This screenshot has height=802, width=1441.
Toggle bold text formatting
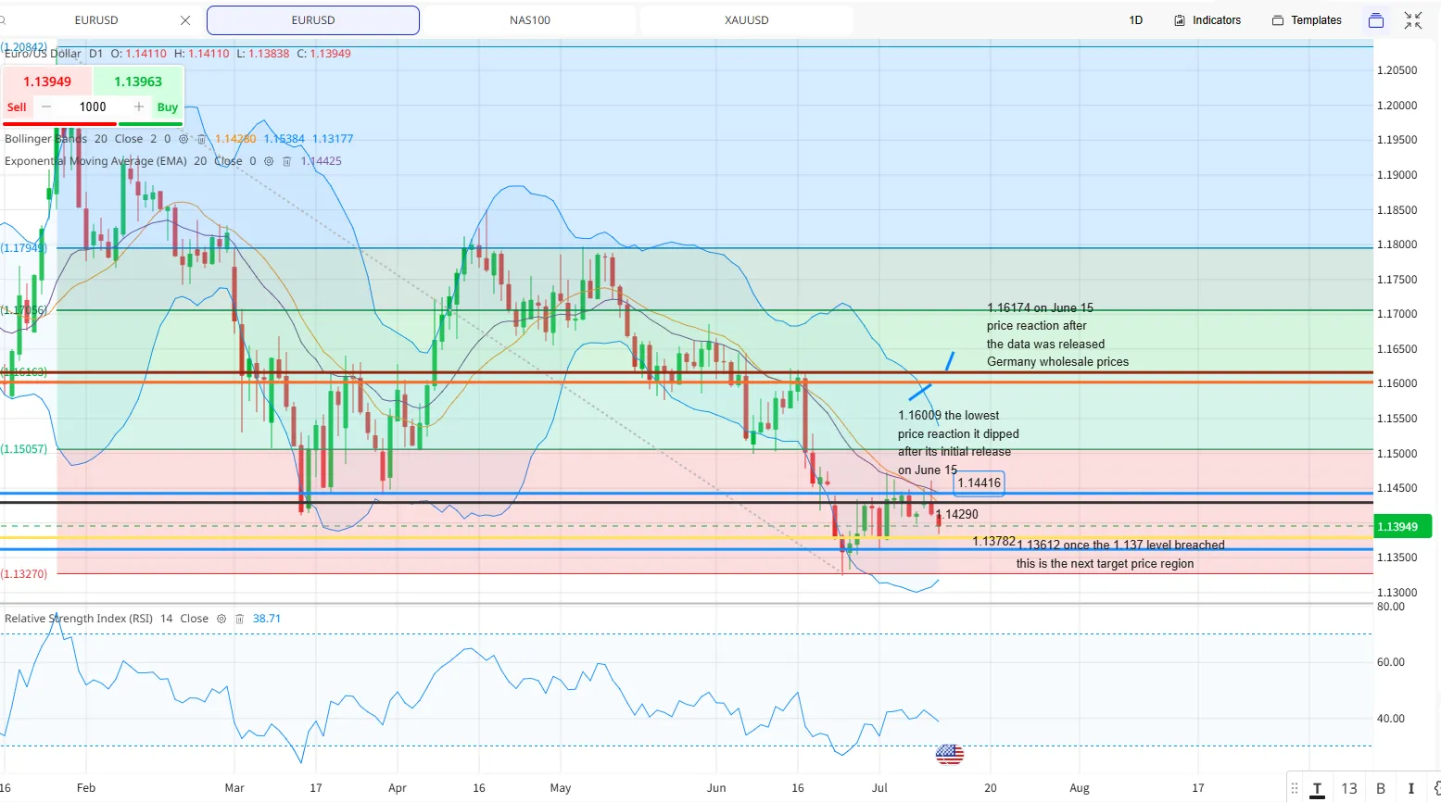point(1381,788)
